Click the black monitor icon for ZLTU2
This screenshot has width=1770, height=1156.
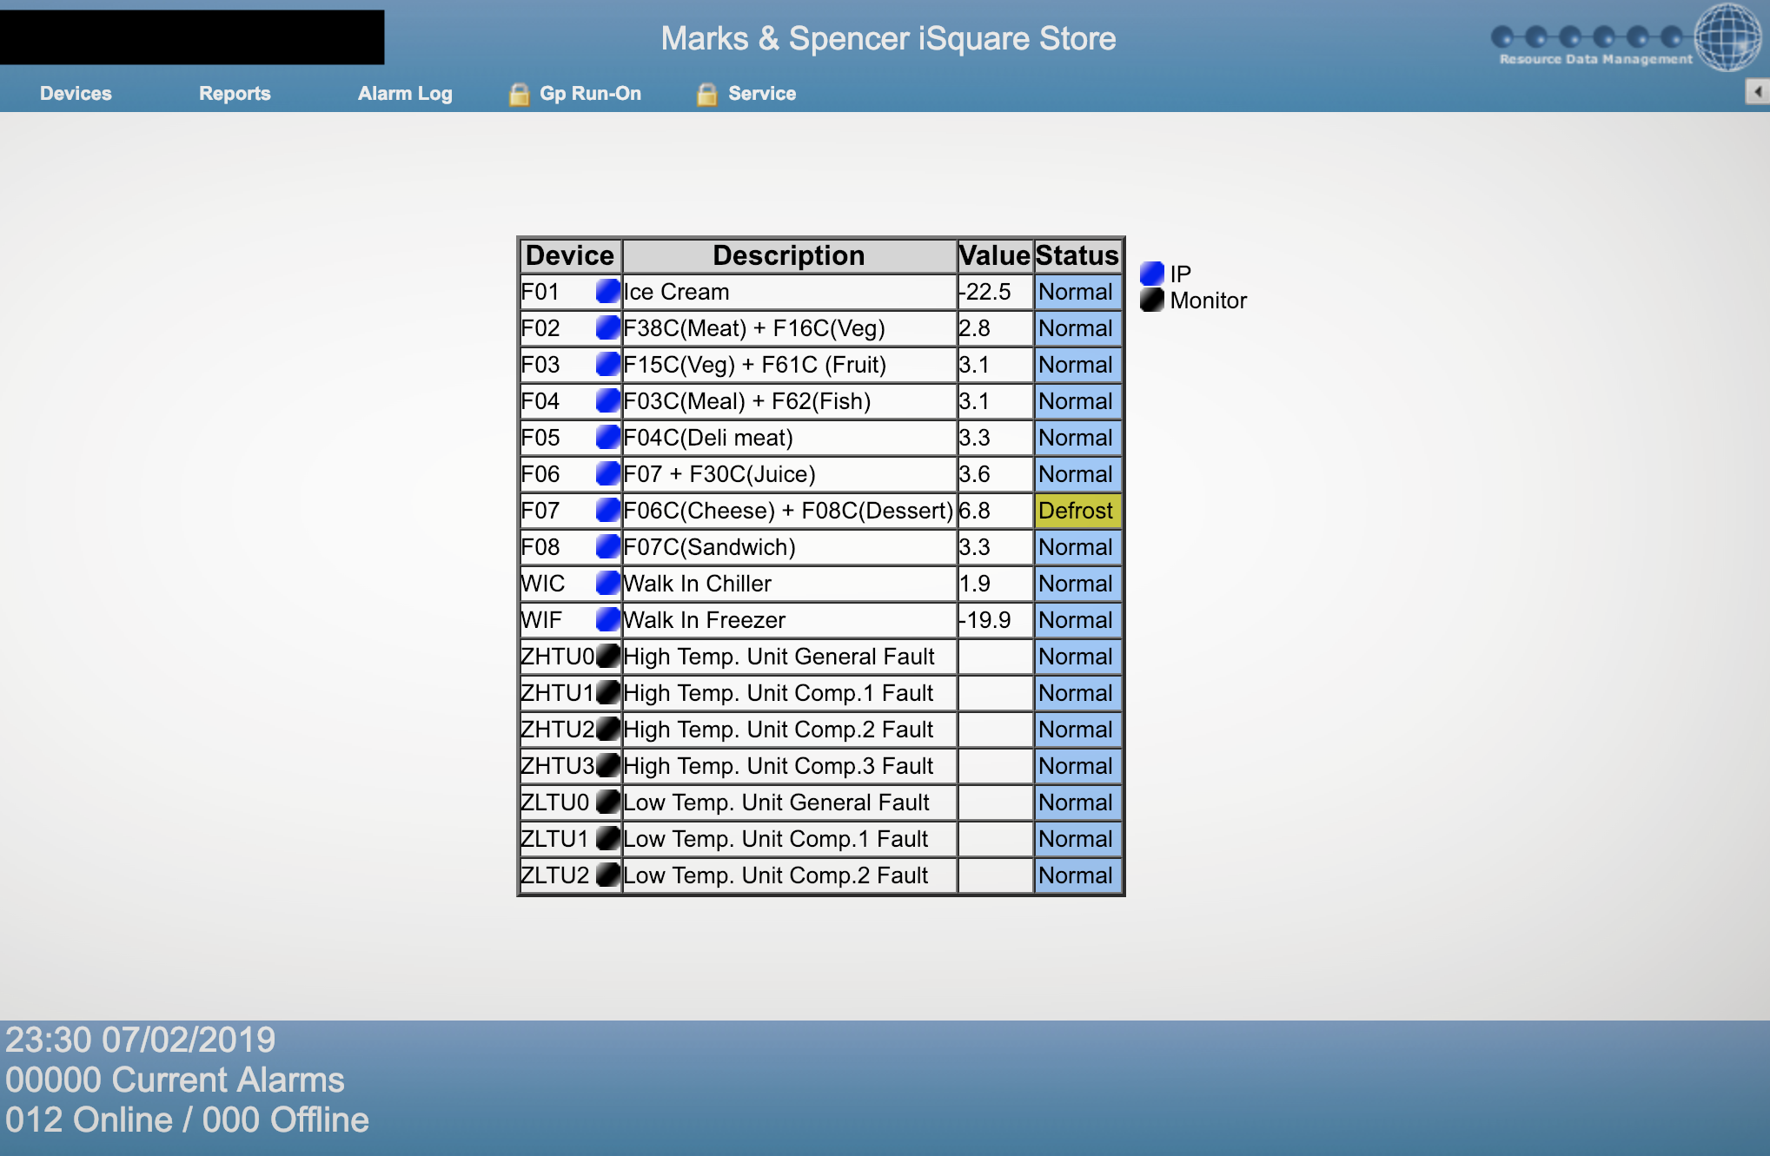click(x=608, y=875)
